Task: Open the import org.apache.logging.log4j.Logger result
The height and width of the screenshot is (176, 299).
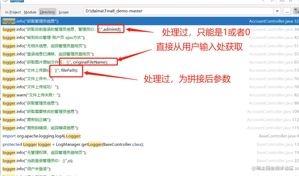Action: 150,136
